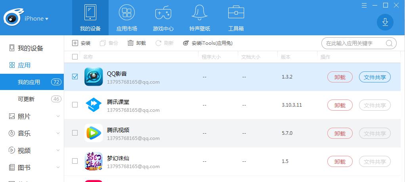Screen dimensions: 405x182
Task: Uninstall 梦幻诛仙 with its 卸载 button
Action: pyautogui.click(x=340, y=161)
